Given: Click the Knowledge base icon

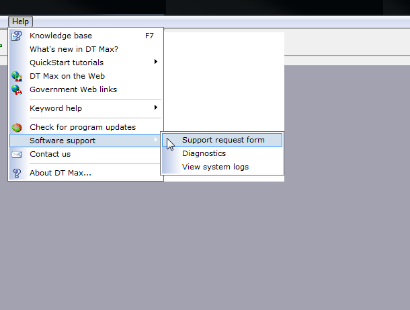Looking at the screenshot, I should coord(17,36).
